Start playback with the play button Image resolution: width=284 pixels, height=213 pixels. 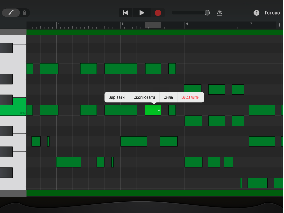141,13
